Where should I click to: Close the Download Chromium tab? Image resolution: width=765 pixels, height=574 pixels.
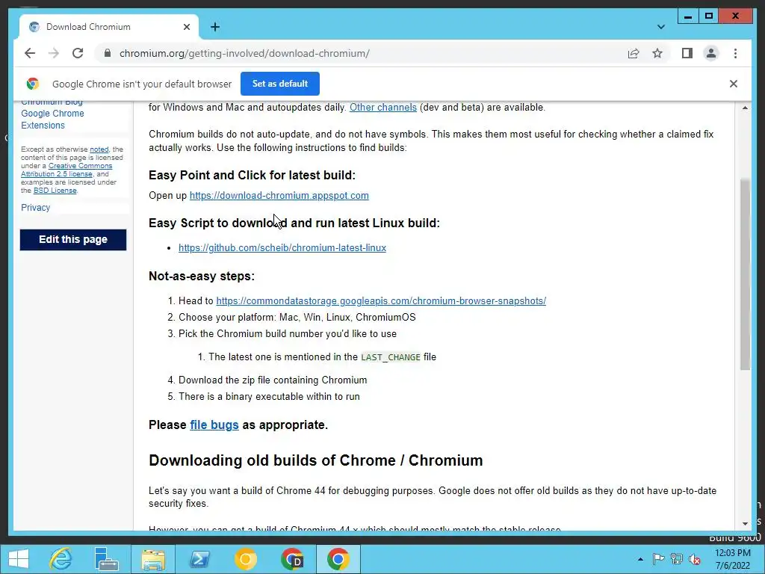(x=186, y=27)
